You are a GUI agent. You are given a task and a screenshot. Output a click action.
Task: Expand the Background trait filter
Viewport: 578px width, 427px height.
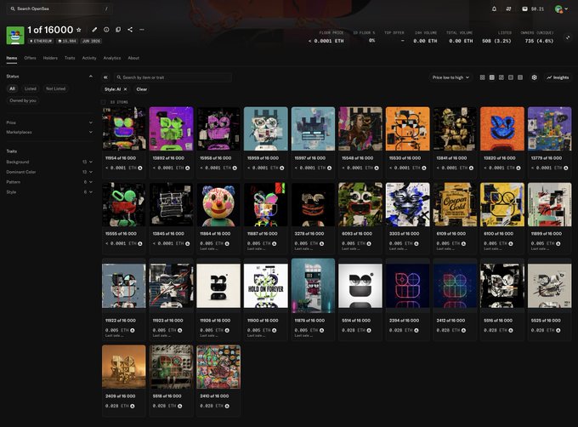pos(49,162)
